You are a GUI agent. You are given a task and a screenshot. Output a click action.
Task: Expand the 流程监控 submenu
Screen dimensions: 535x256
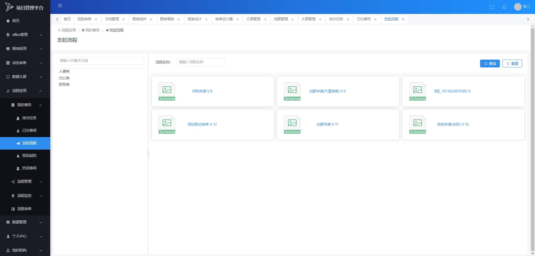(x=25, y=196)
